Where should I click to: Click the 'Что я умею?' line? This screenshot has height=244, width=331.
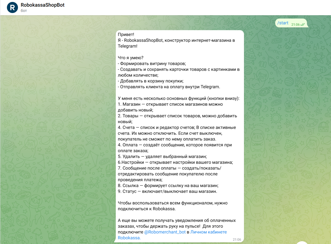click(131, 58)
